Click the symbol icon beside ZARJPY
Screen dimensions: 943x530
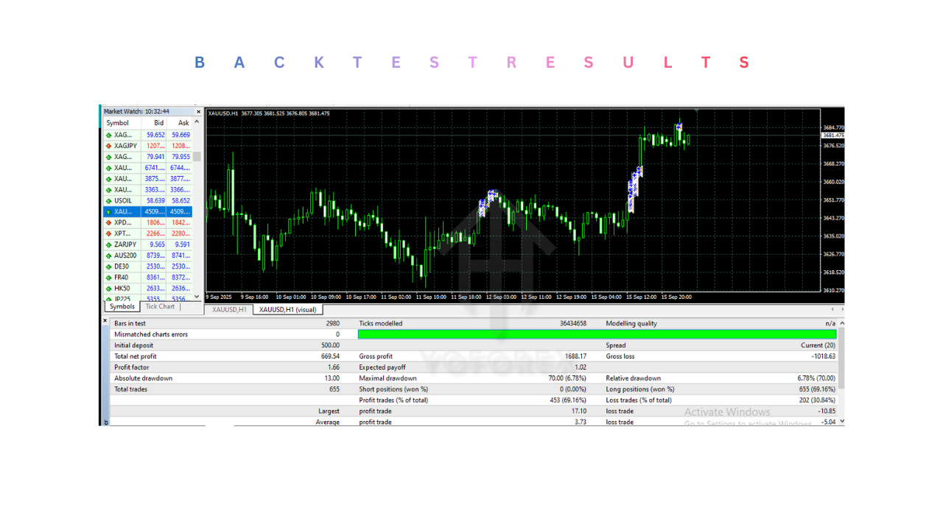[x=108, y=244]
